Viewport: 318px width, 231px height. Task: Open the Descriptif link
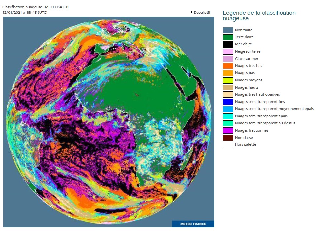click(x=202, y=13)
